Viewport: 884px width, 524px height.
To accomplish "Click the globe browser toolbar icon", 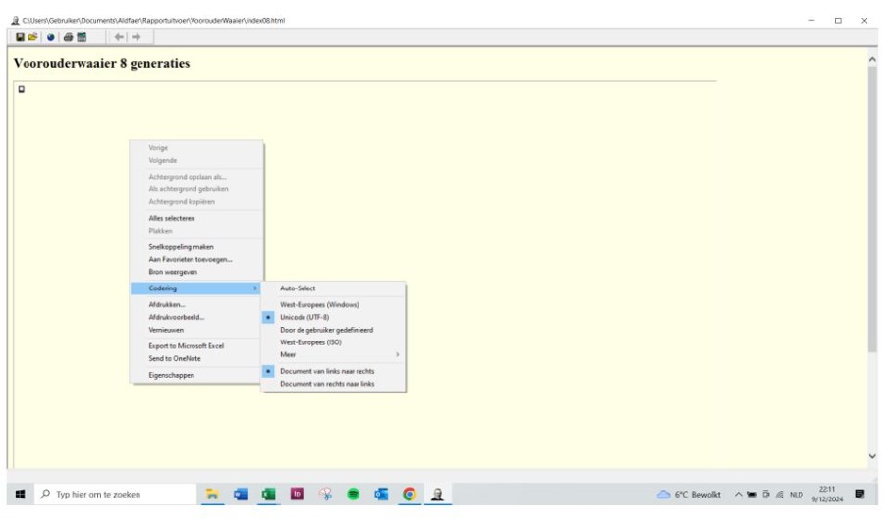I will (50, 36).
